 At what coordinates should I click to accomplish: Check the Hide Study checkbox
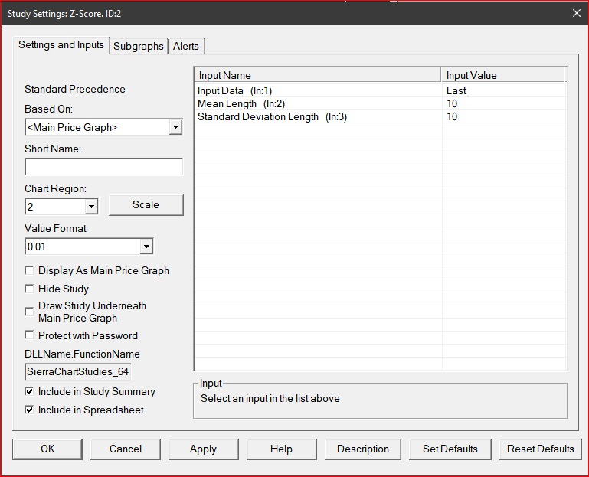click(x=30, y=289)
